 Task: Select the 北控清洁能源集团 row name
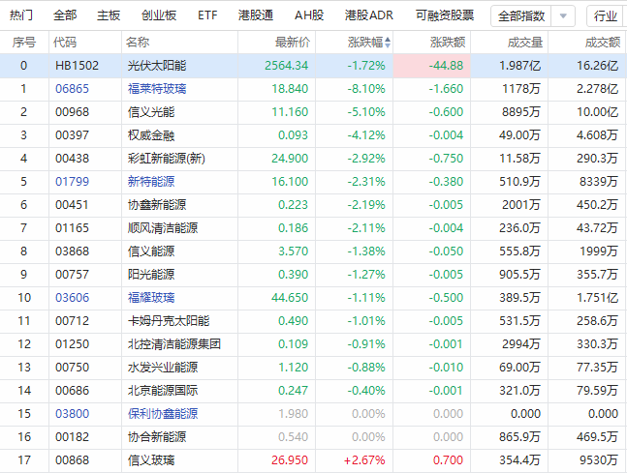click(x=174, y=344)
